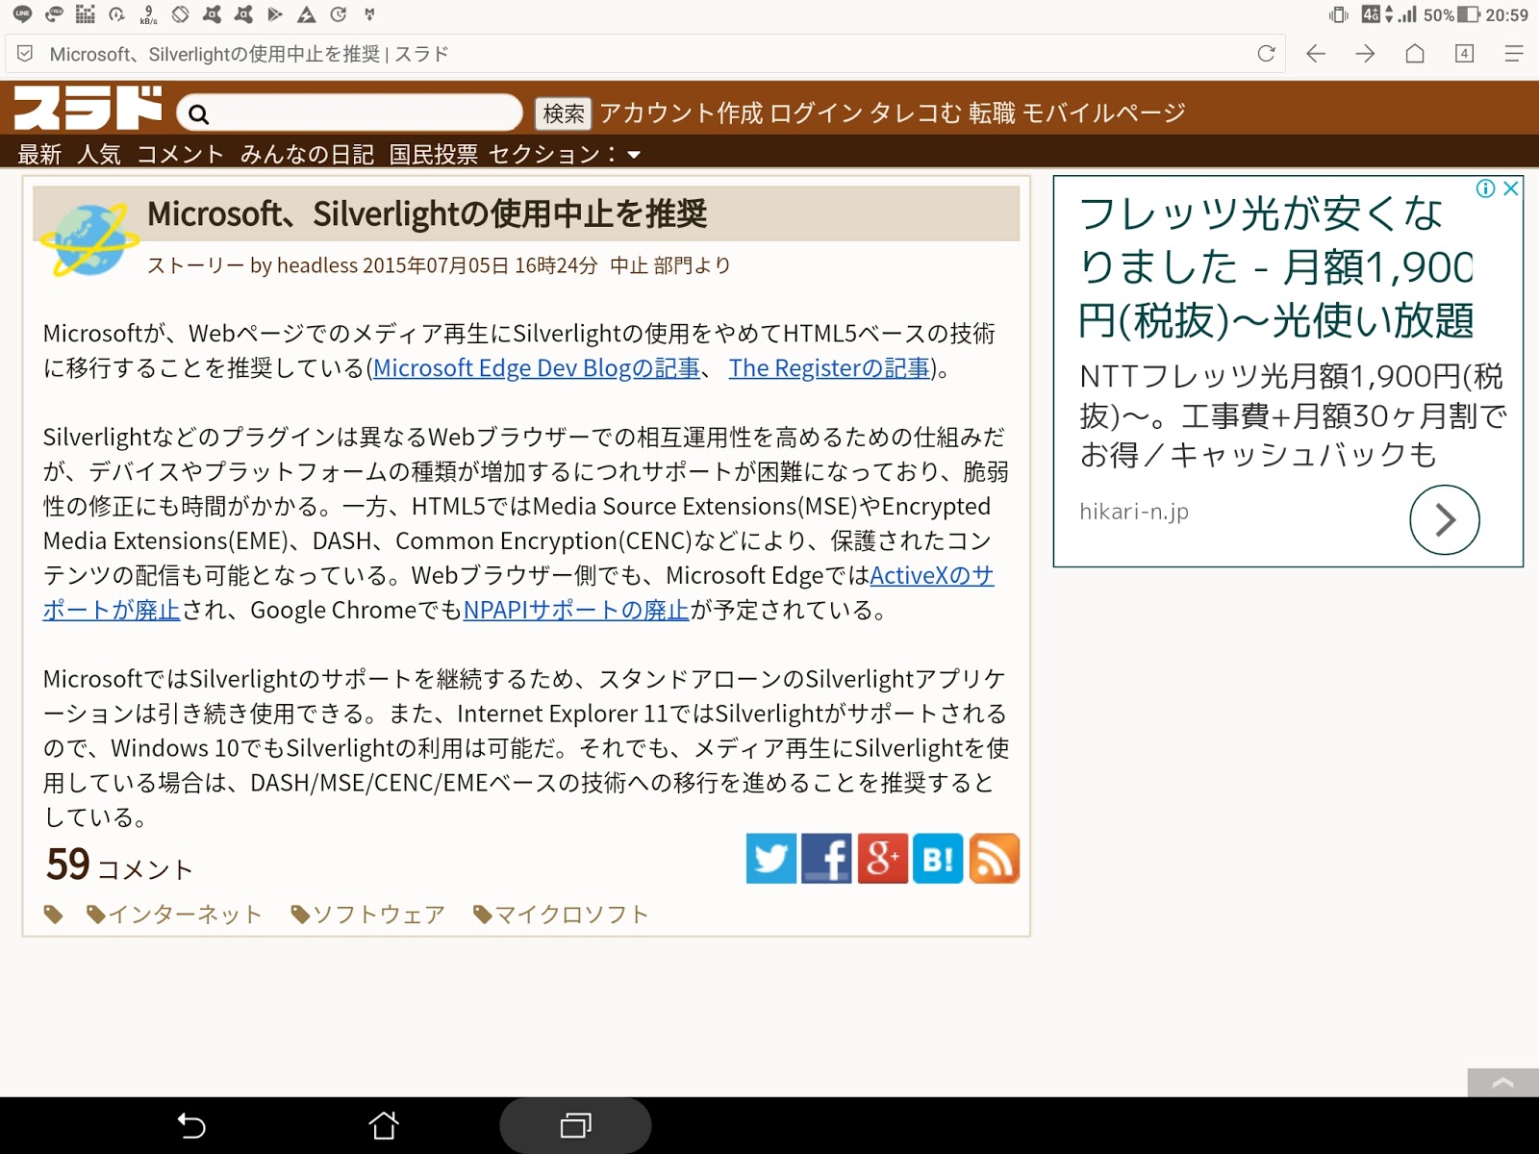Share article on Google+
The height and width of the screenshot is (1154, 1539).
pyautogui.click(x=882, y=859)
